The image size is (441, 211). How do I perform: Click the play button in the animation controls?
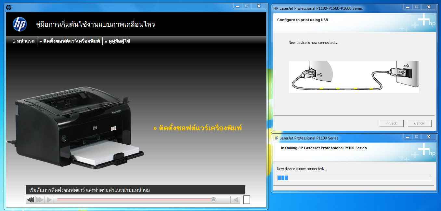click(x=49, y=200)
